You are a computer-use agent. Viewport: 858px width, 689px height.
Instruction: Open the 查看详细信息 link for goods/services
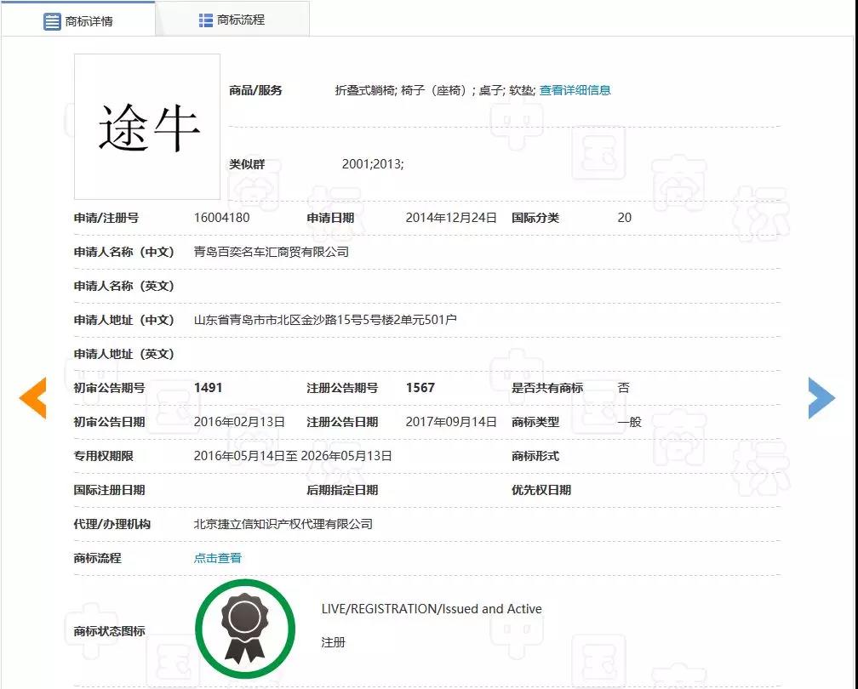tap(575, 90)
